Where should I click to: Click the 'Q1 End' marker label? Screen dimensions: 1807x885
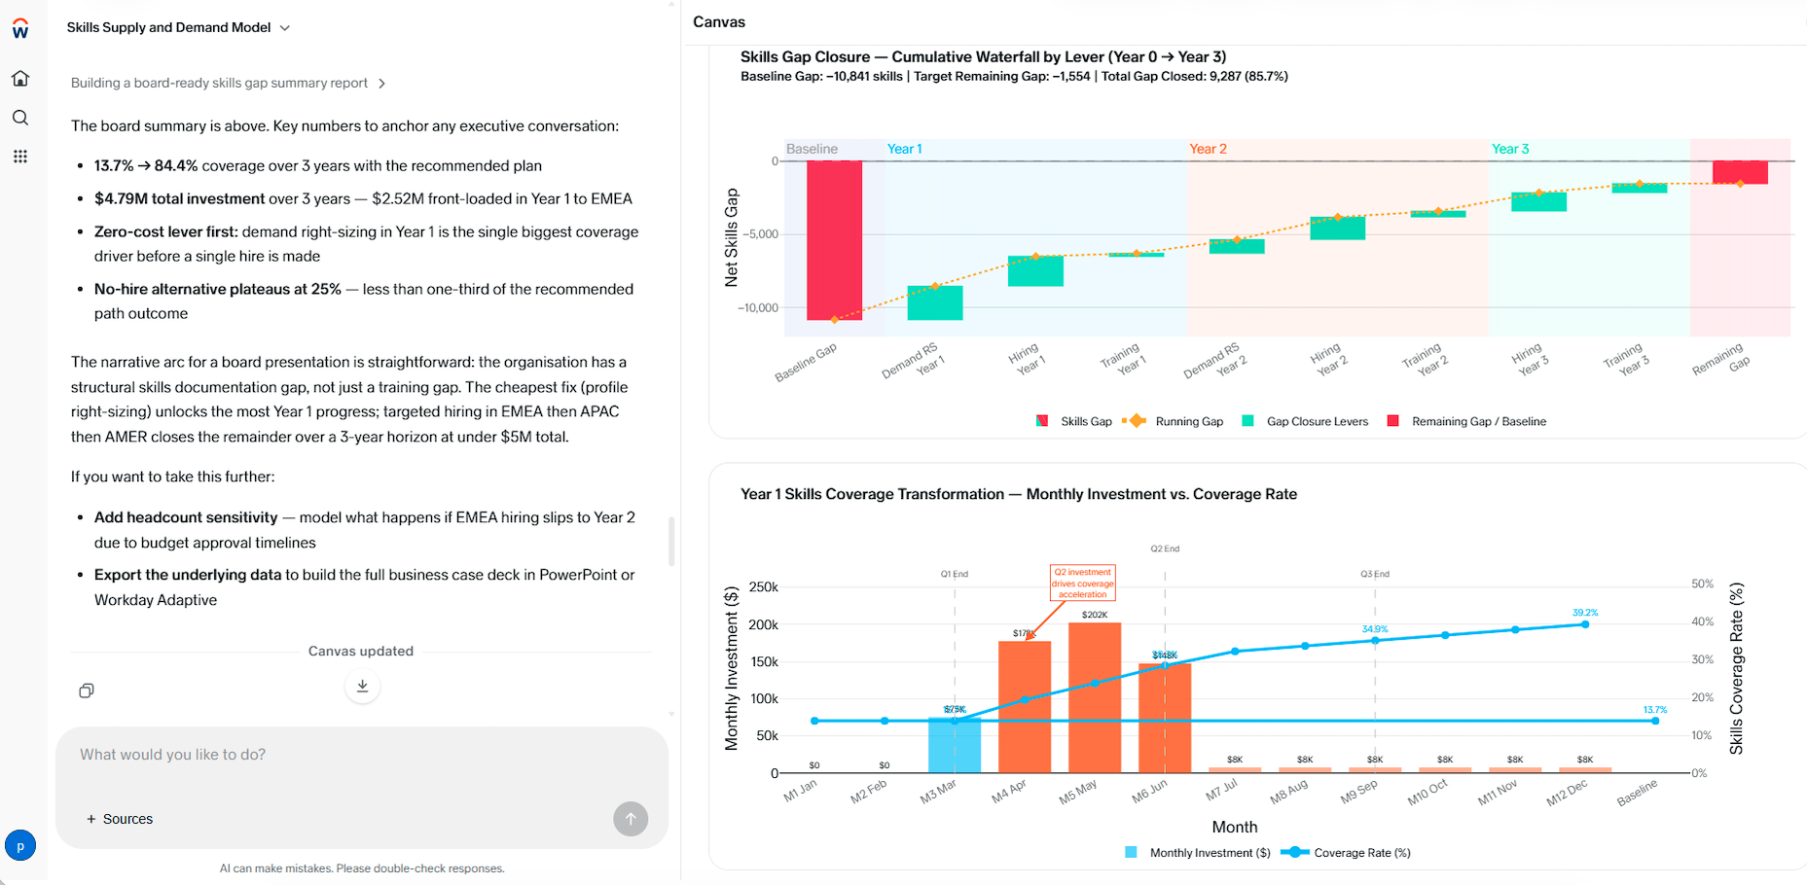(x=955, y=574)
